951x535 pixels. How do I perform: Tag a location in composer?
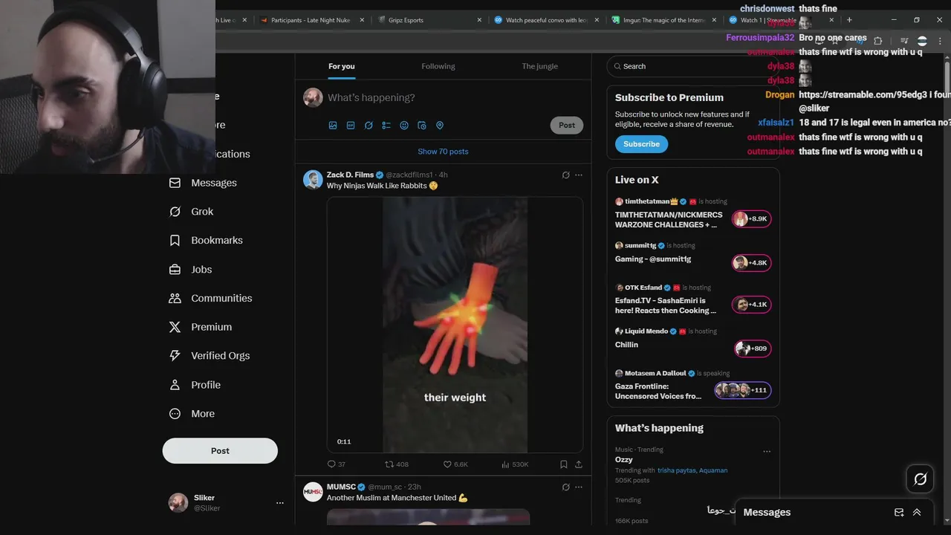click(440, 126)
